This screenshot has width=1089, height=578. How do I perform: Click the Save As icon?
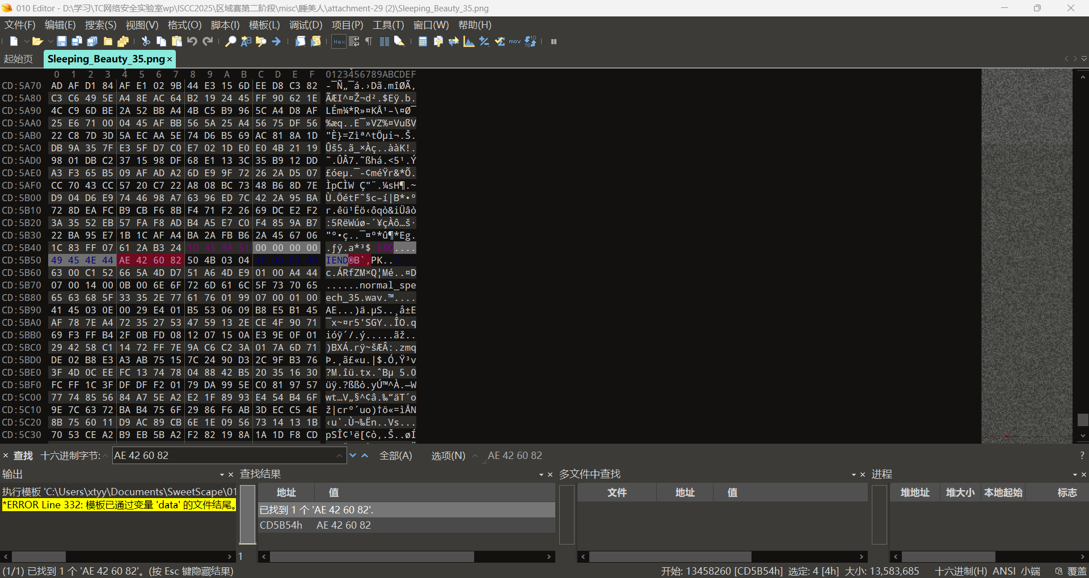coord(77,41)
